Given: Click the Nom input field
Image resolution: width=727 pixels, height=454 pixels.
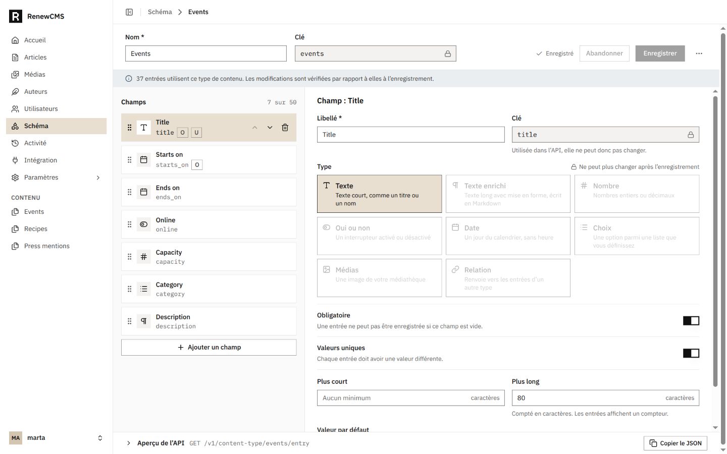Looking at the screenshot, I should pyautogui.click(x=205, y=53).
